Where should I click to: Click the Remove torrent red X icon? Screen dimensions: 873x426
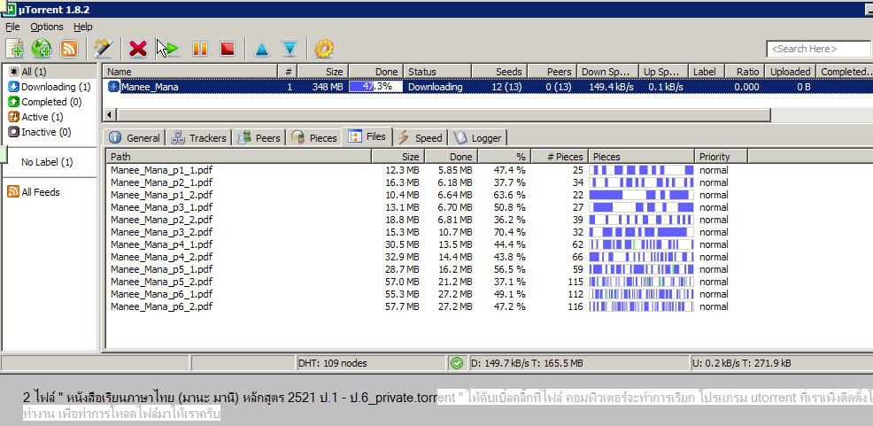pos(138,49)
